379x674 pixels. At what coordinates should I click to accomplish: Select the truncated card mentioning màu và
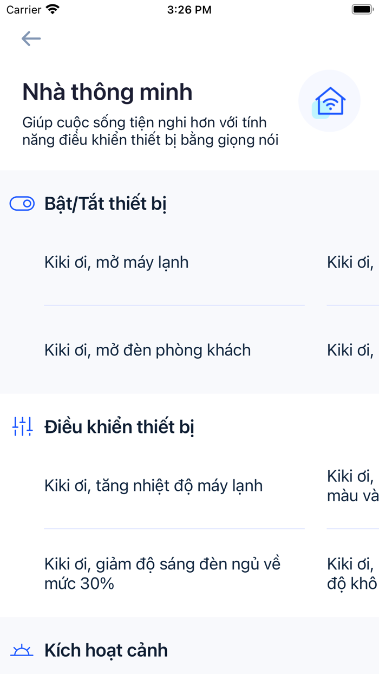pyautogui.click(x=351, y=485)
